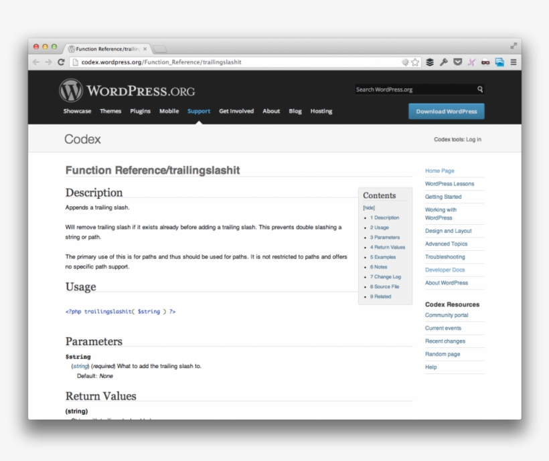Bookmark this page using the star icon

pos(414,62)
